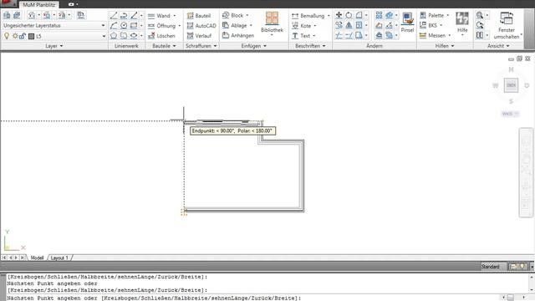Click the zoom magnifier icon in Ansicht
This screenshot has width=535, height=301.
coord(480,15)
